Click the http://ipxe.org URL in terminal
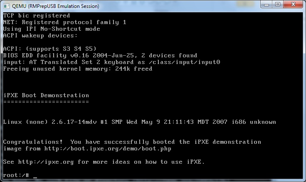 [x=46, y=162]
